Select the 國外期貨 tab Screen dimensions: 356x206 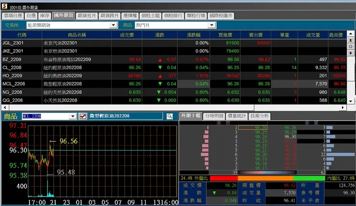click(64, 15)
